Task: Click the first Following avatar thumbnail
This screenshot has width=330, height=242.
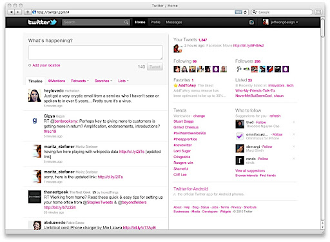Action: (x=177, y=69)
